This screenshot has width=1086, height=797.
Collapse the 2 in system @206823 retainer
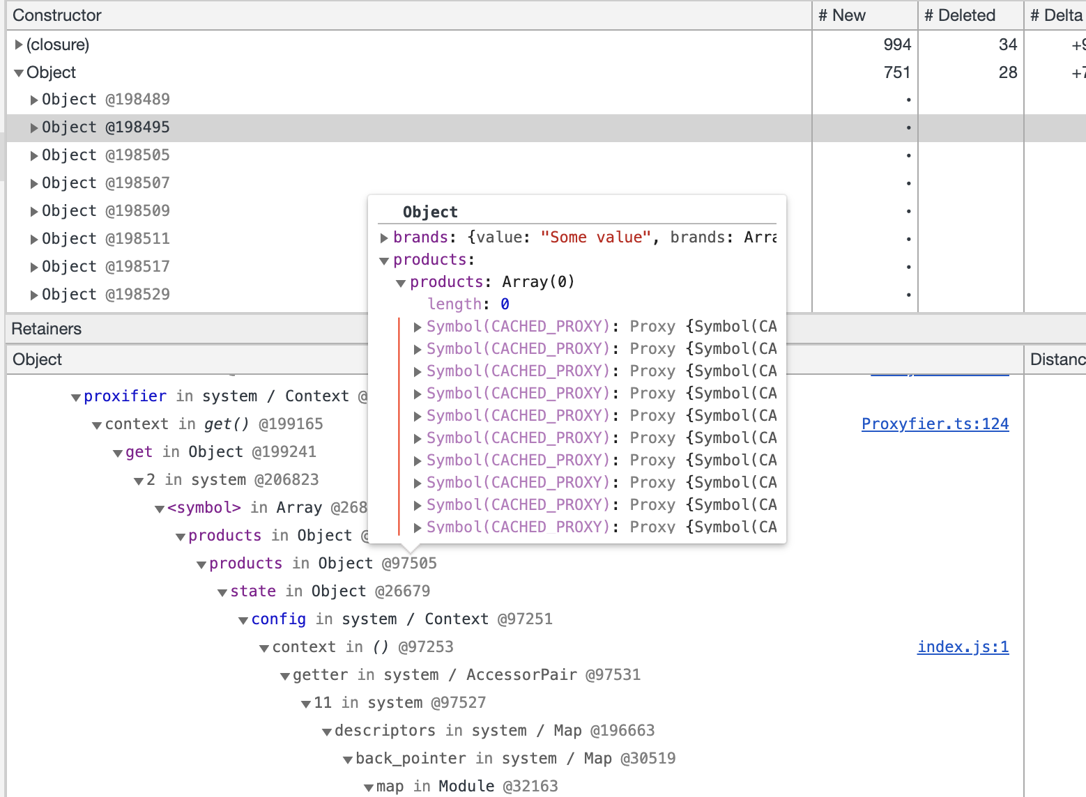pyautogui.click(x=139, y=481)
